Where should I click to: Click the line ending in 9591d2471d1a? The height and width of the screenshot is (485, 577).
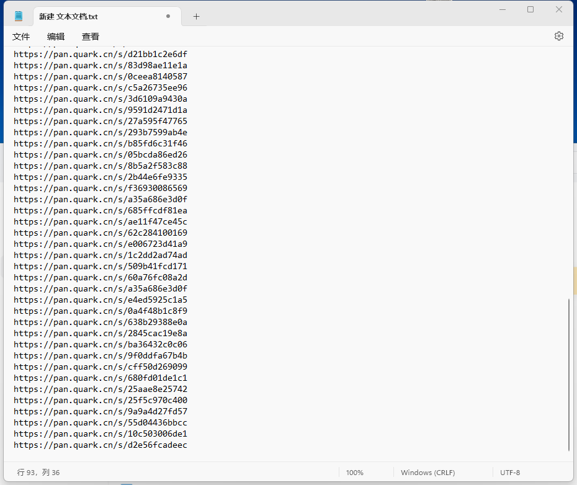pos(101,110)
